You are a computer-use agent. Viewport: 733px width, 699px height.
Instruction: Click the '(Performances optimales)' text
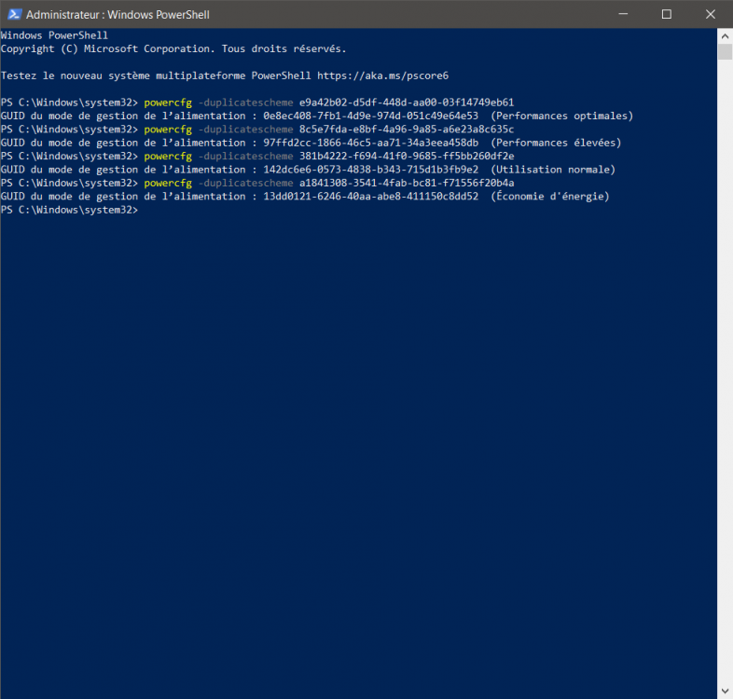click(562, 116)
